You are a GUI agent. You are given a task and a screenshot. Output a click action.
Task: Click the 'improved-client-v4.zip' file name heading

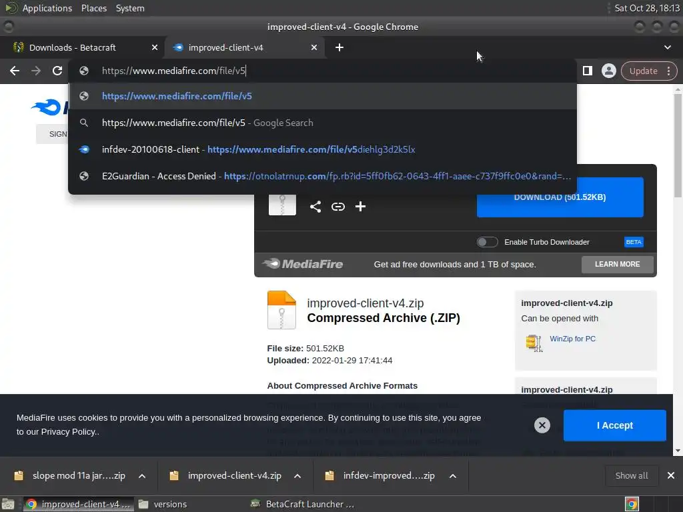(x=365, y=303)
